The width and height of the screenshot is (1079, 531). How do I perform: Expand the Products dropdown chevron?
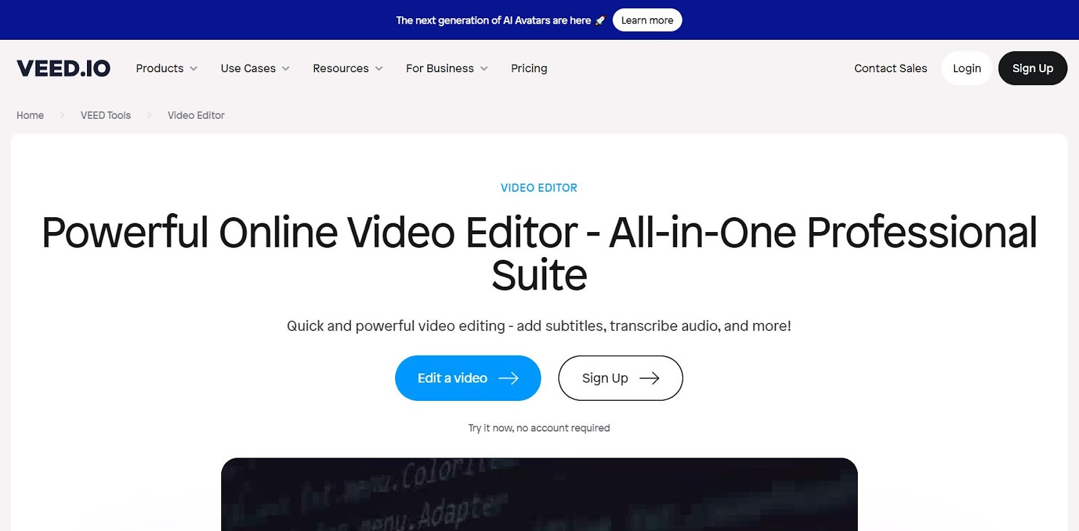point(194,69)
